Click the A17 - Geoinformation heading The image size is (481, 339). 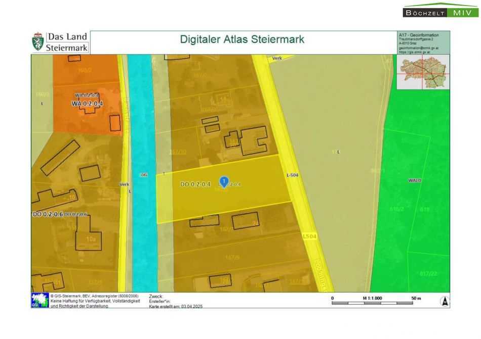click(418, 35)
